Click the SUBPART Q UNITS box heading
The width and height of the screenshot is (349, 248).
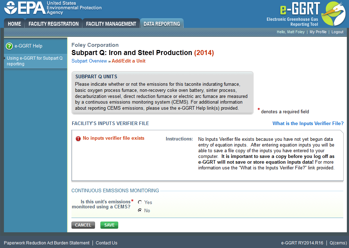pos(96,76)
